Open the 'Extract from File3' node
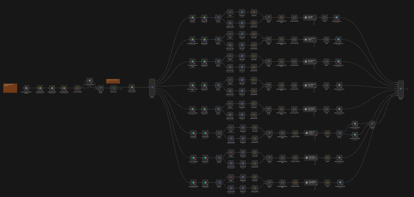 click(x=230, y=67)
